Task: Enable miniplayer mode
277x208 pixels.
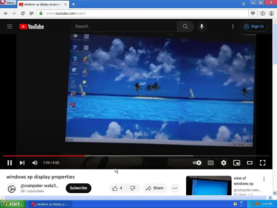Action: tap(236, 163)
